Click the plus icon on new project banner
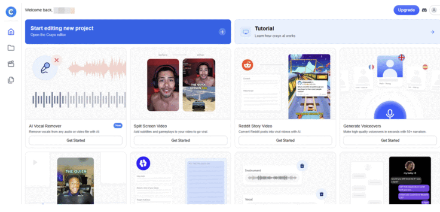Viewport: 440px width, 212px height. pyautogui.click(x=222, y=31)
